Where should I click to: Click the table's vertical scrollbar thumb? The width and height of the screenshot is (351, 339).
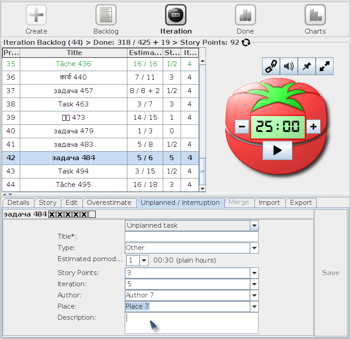click(x=203, y=172)
